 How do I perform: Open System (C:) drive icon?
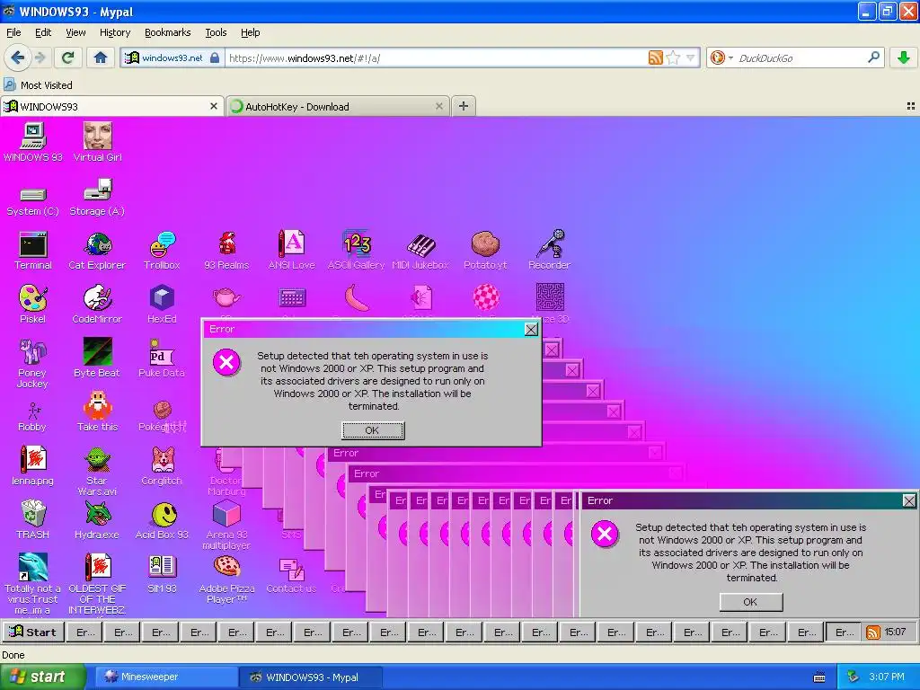[33, 201]
